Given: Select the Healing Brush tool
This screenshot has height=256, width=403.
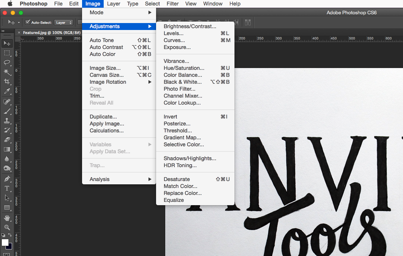Looking at the screenshot, I should [x=7, y=102].
